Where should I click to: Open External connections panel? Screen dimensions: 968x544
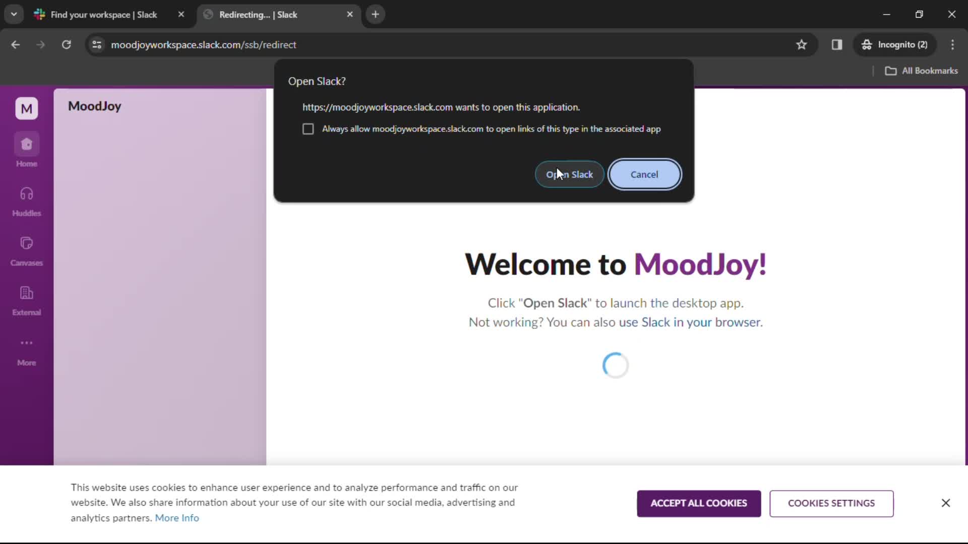(x=27, y=299)
